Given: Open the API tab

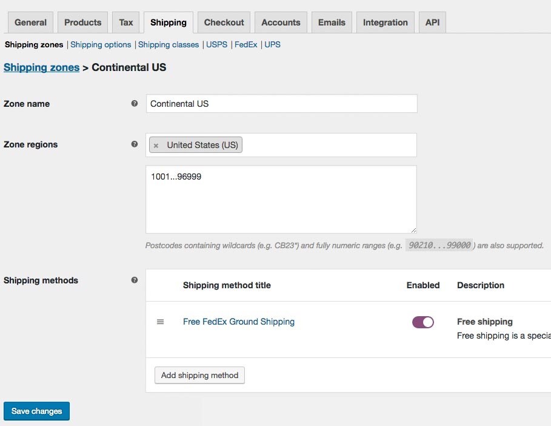Looking at the screenshot, I should coord(432,22).
